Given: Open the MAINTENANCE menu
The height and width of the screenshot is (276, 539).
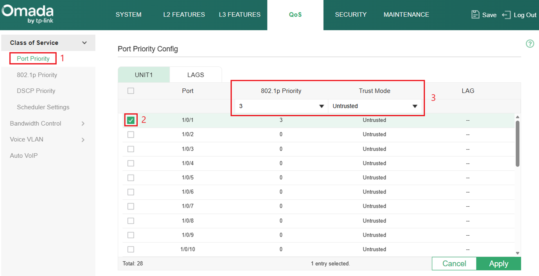Looking at the screenshot, I should tap(406, 14).
